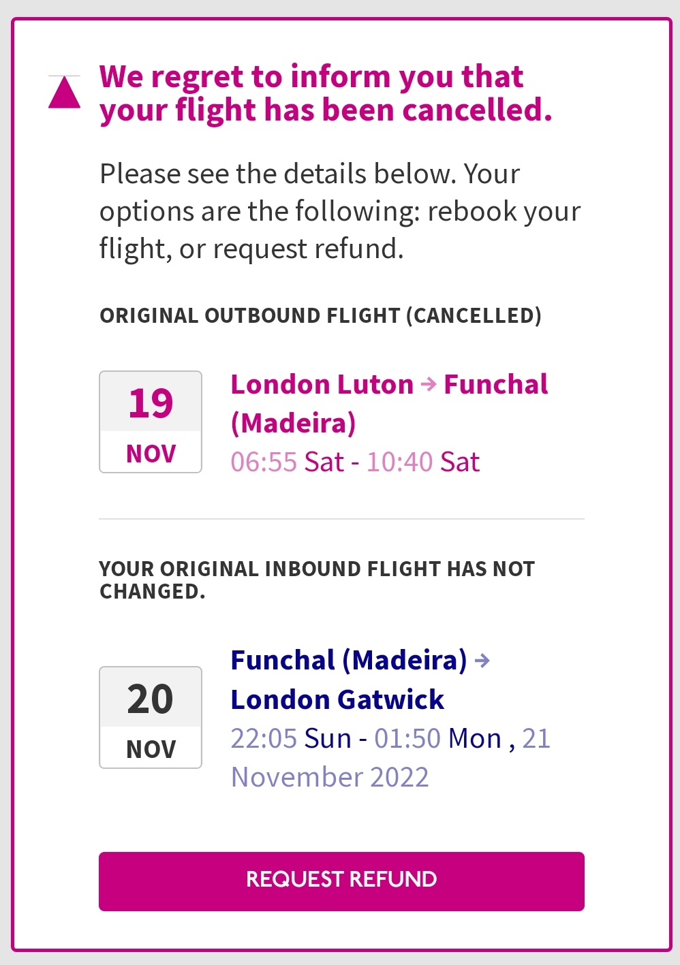
Task: Click the pink warning triangle icon
Action: pos(65,93)
